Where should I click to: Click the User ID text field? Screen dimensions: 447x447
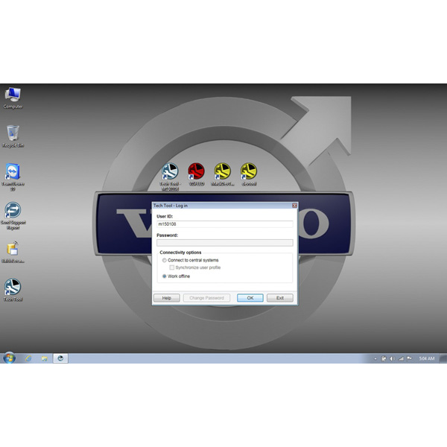coord(224,223)
